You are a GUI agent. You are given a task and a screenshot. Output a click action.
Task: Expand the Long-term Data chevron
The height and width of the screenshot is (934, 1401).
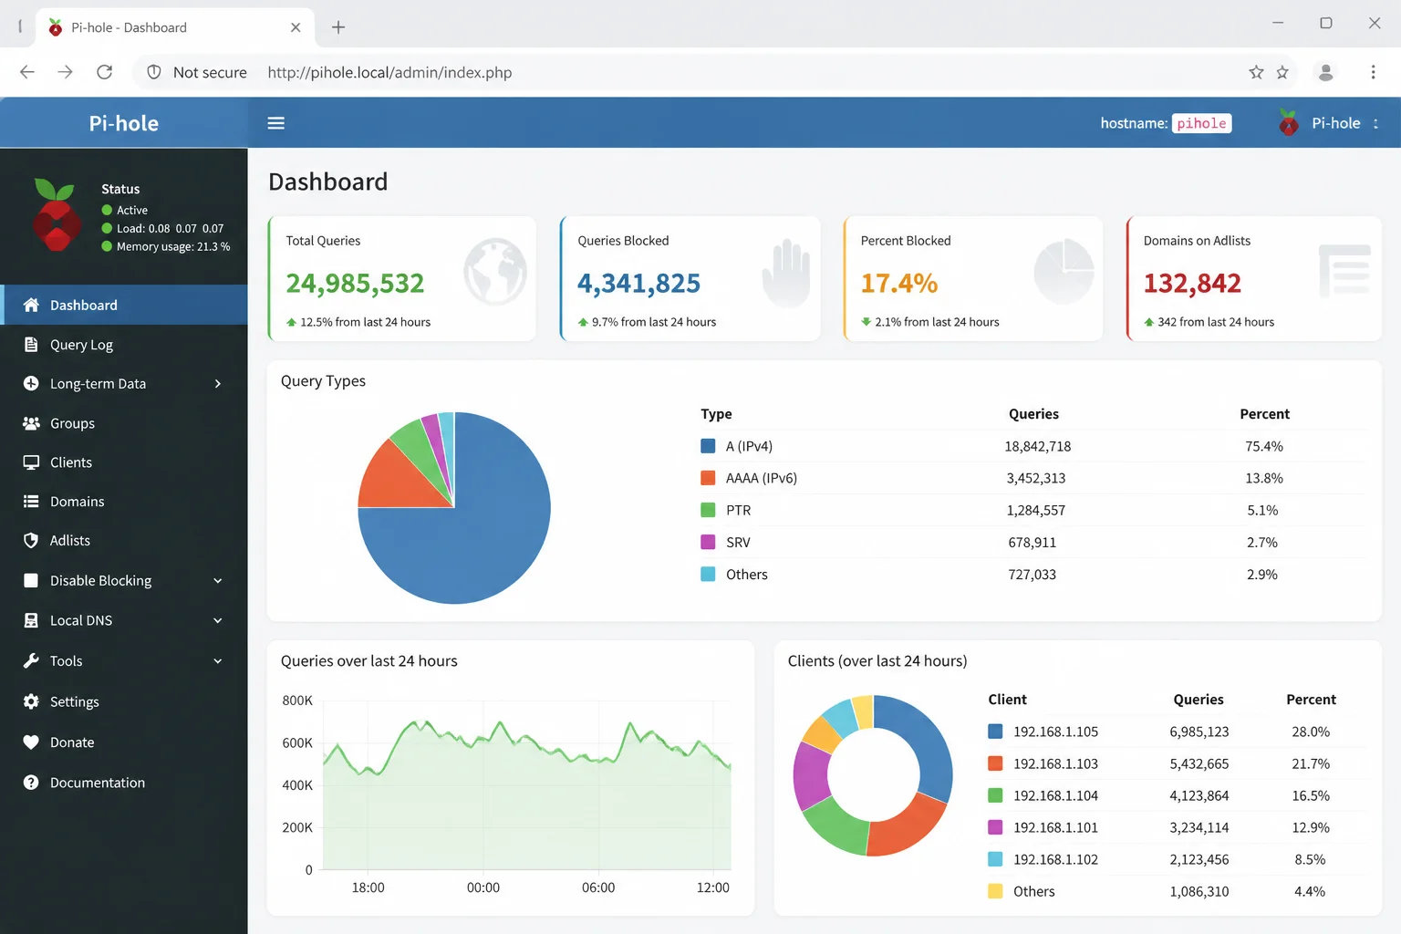point(218,384)
